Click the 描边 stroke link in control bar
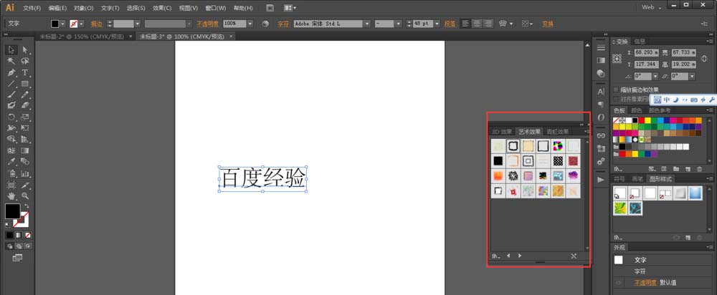 click(x=97, y=24)
